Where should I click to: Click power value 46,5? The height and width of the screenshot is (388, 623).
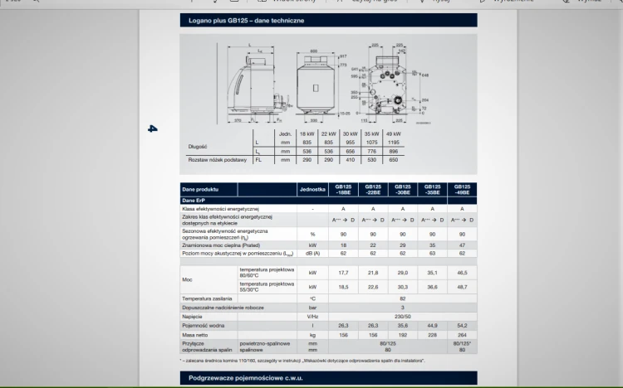point(462,273)
